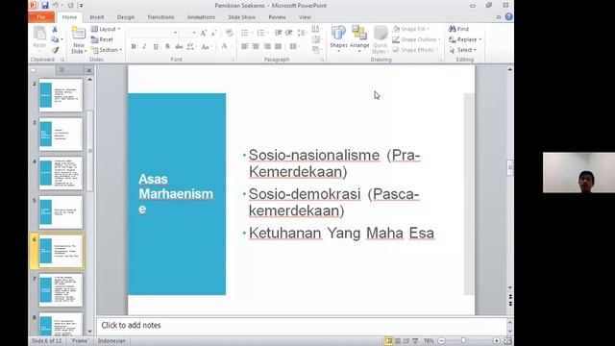Toggle text Shadow formatting

pos(167,47)
